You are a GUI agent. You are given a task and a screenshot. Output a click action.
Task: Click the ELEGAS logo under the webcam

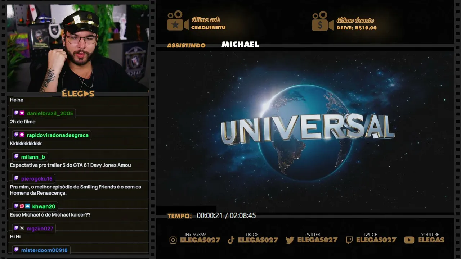pyautogui.click(x=78, y=94)
